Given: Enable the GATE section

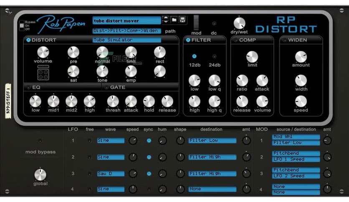Looking at the screenshot, I should (x=106, y=87).
